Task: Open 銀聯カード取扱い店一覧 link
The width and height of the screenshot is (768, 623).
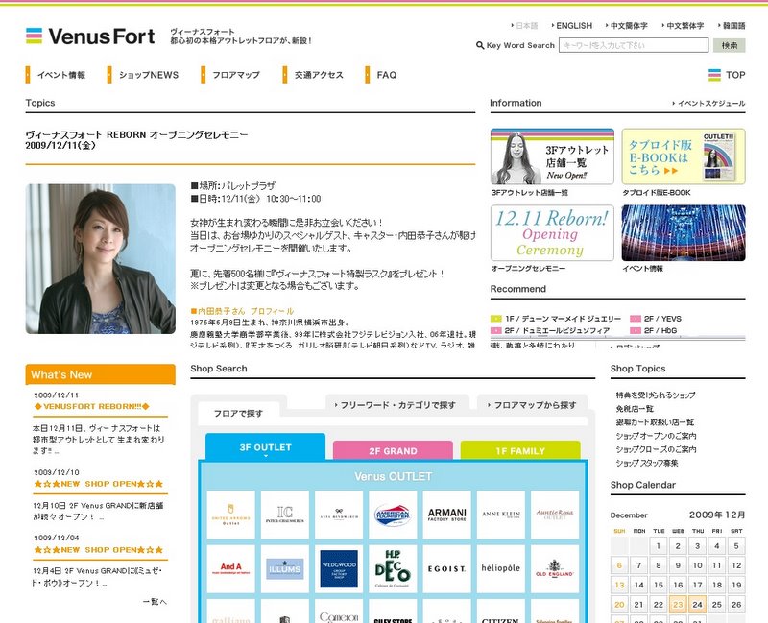Action: pos(655,422)
